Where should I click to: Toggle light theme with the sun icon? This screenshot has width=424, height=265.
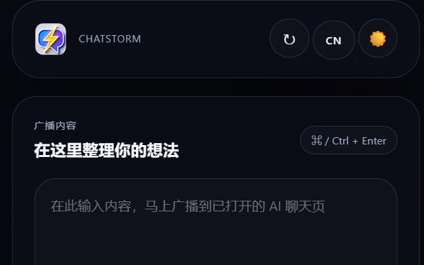click(x=378, y=38)
